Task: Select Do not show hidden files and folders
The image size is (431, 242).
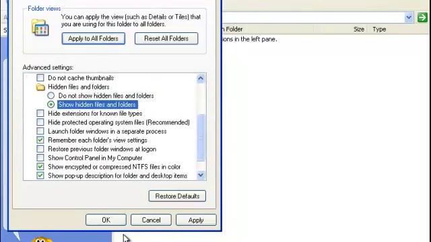Action: pos(51,95)
